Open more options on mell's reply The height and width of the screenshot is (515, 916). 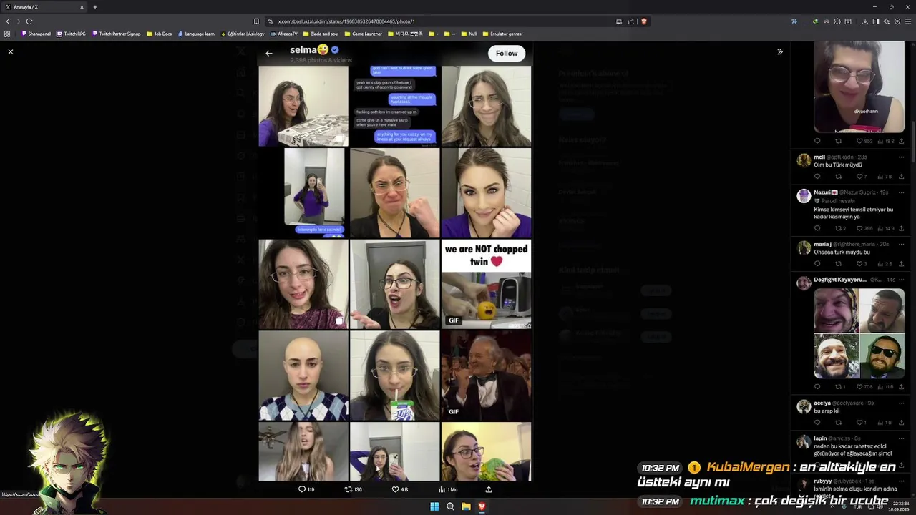(x=901, y=157)
